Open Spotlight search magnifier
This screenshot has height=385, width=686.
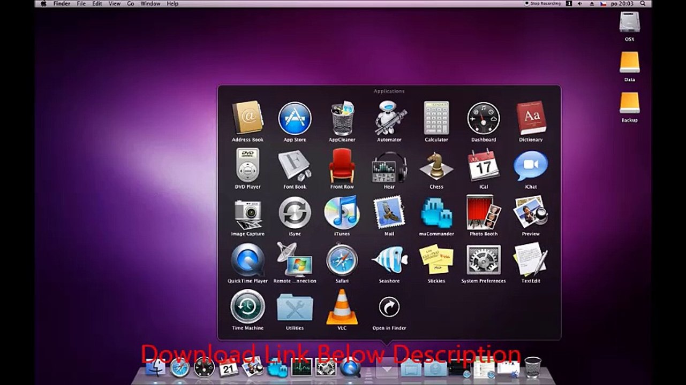[x=643, y=3]
